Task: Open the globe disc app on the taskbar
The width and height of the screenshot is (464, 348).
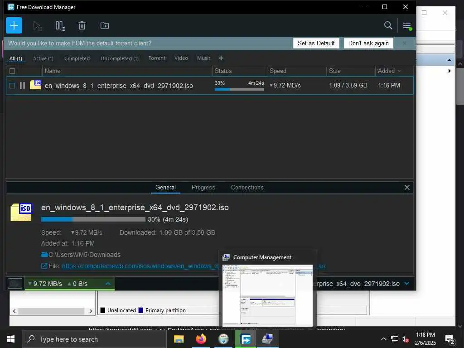Action: coord(223,339)
